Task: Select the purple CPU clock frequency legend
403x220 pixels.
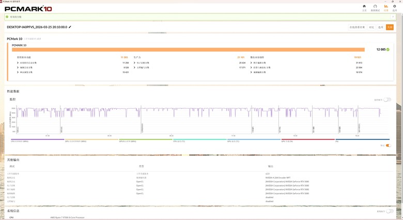Action: 38,140
